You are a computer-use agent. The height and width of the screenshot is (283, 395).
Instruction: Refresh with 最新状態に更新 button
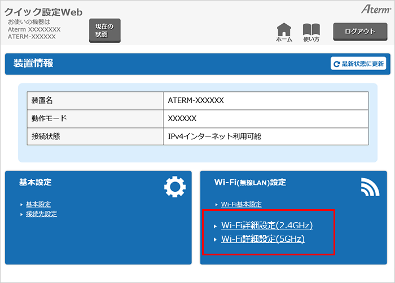point(358,64)
